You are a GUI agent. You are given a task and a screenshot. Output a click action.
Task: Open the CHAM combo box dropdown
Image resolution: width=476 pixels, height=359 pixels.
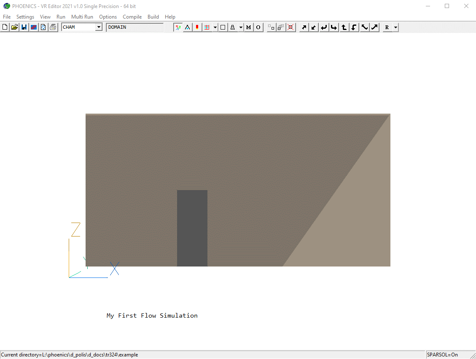click(99, 27)
